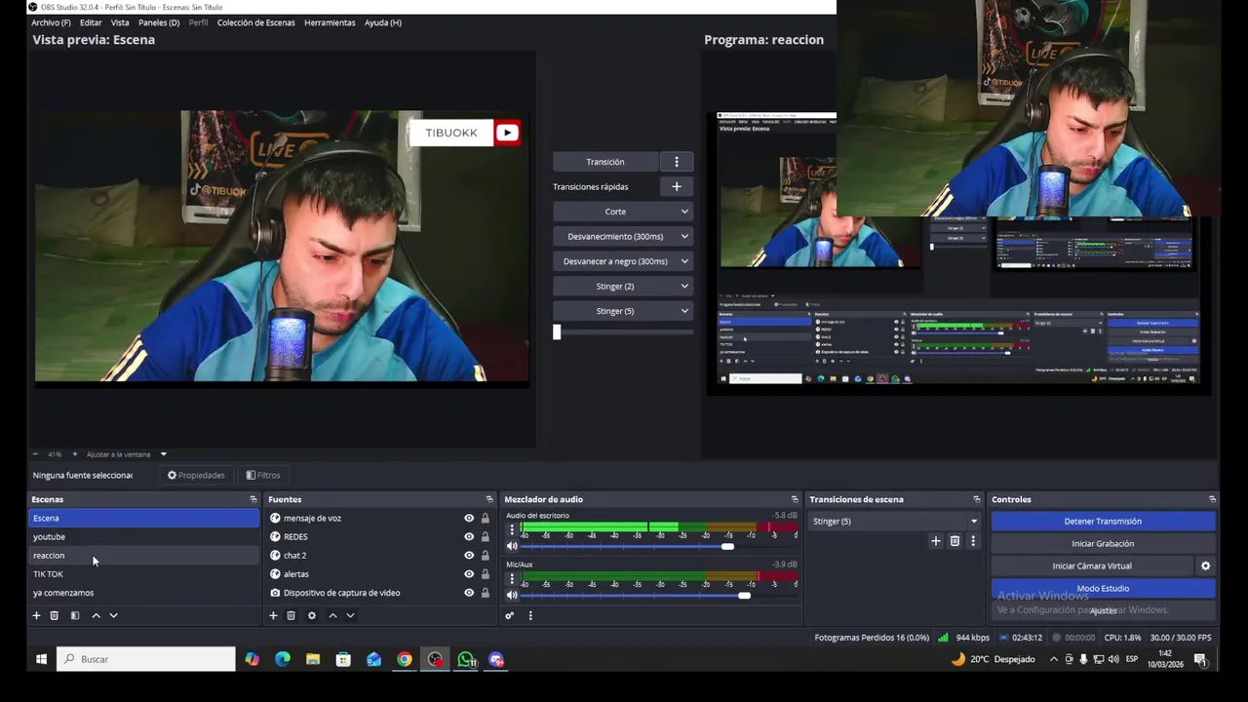Hide the alertas source
1248x702 pixels.
469,574
